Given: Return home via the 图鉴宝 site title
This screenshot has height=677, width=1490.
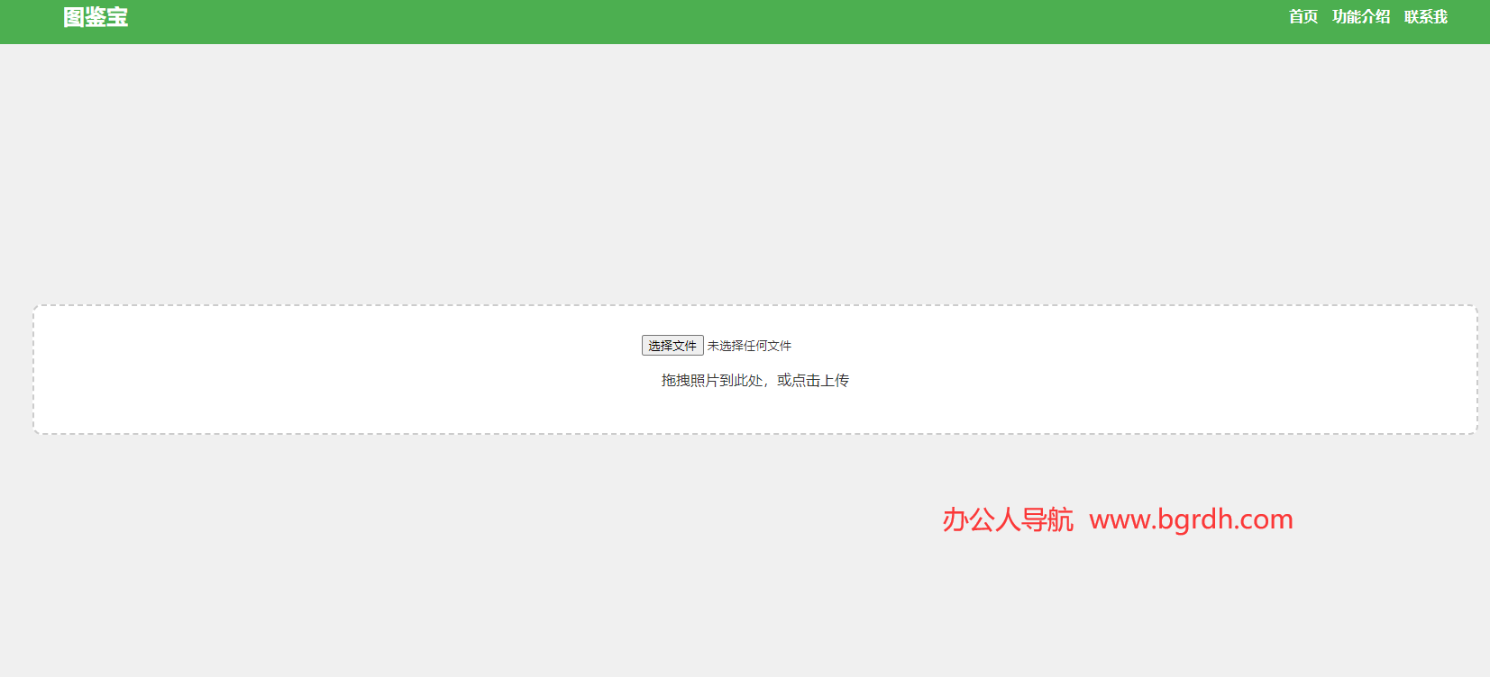Looking at the screenshot, I should (96, 17).
